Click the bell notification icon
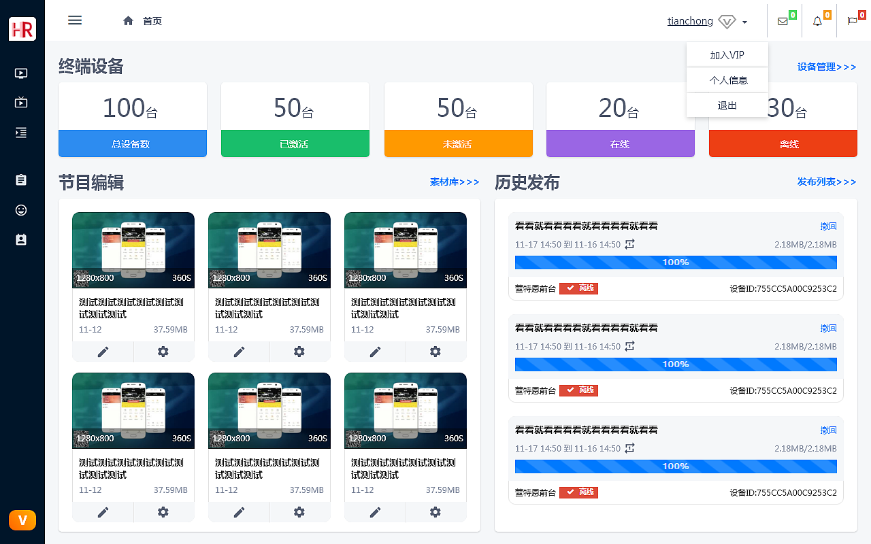The width and height of the screenshot is (871, 544). (816, 21)
